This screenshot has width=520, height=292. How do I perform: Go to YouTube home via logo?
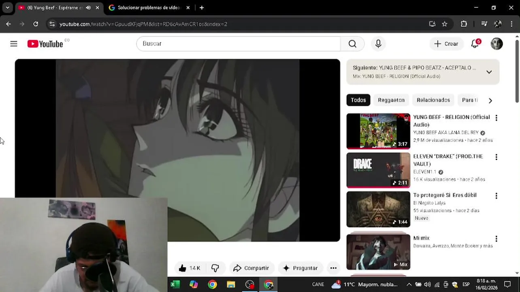point(45,44)
